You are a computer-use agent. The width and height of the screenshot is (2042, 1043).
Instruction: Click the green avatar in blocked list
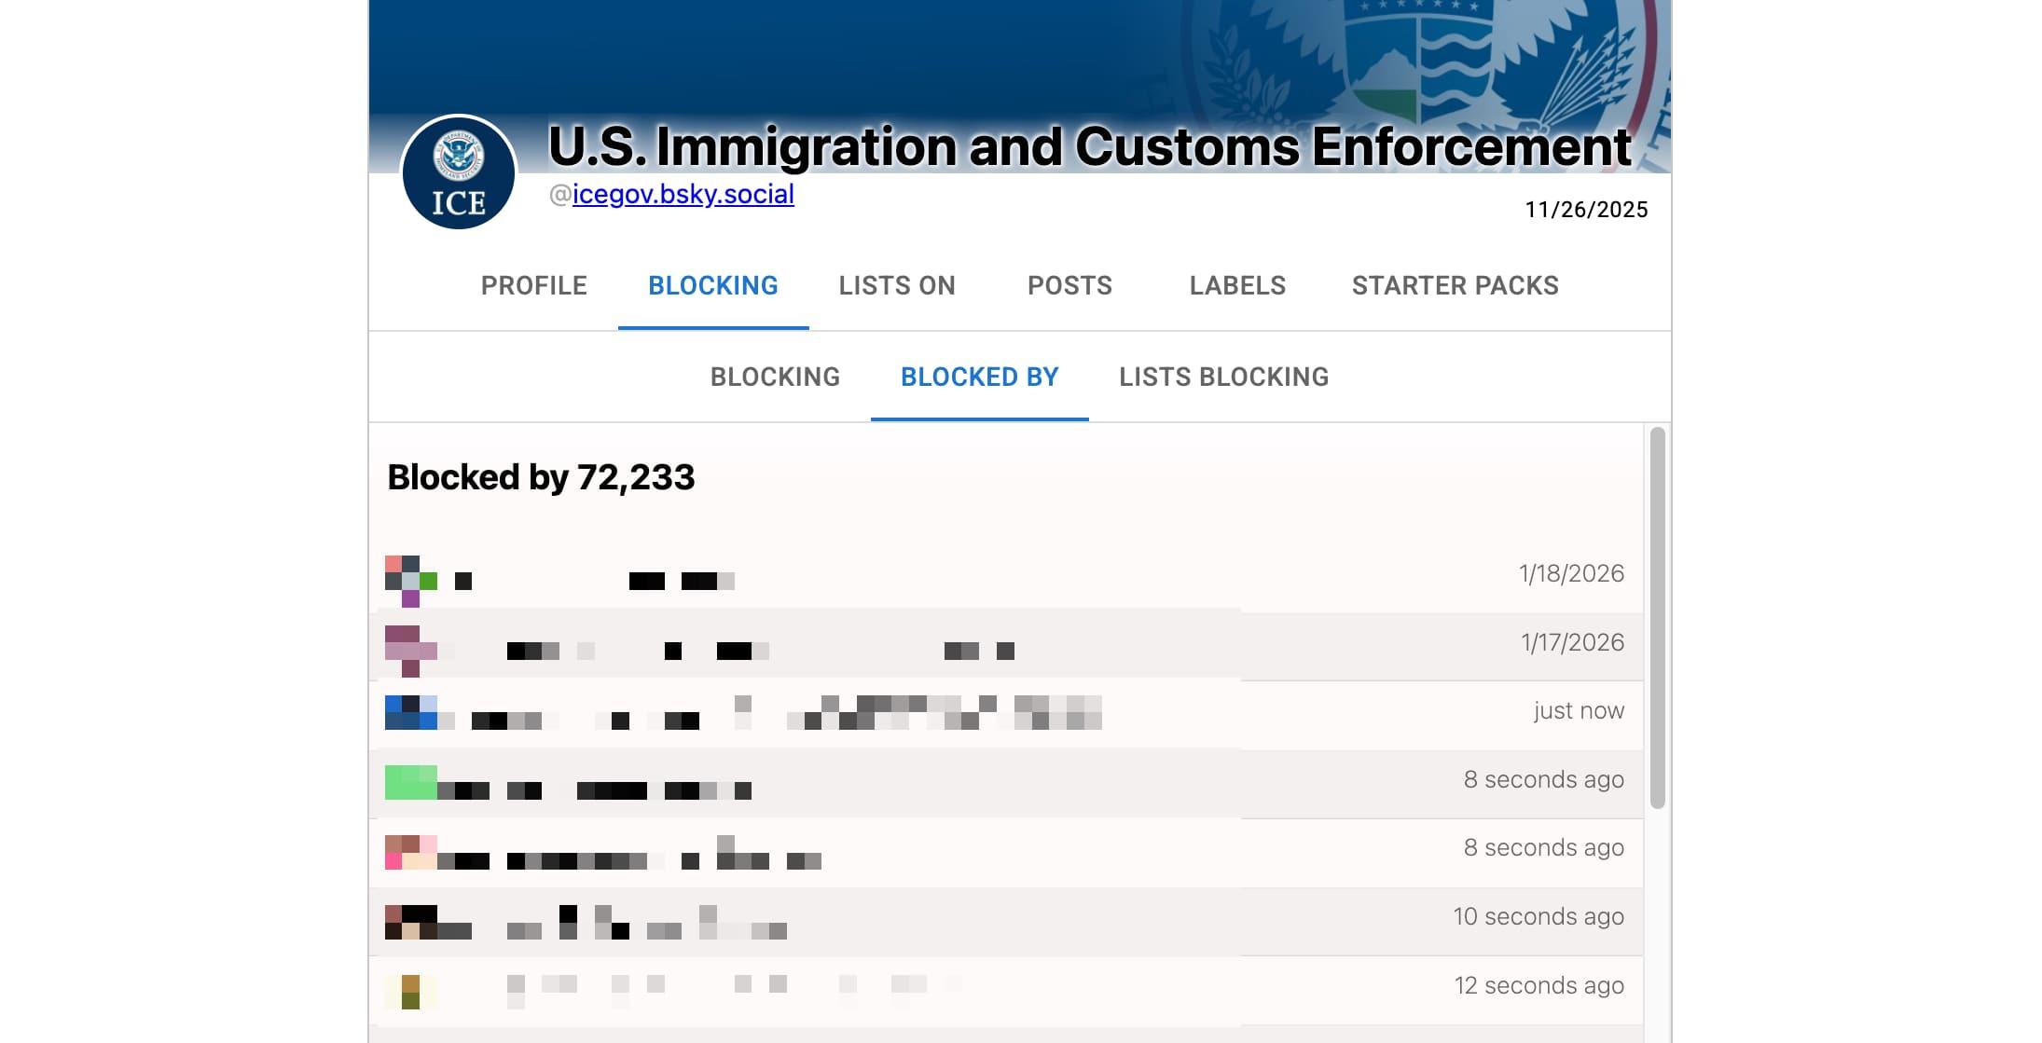(410, 782)
